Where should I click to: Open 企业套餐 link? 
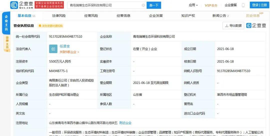pyautogui.click(x=231, y=5)
